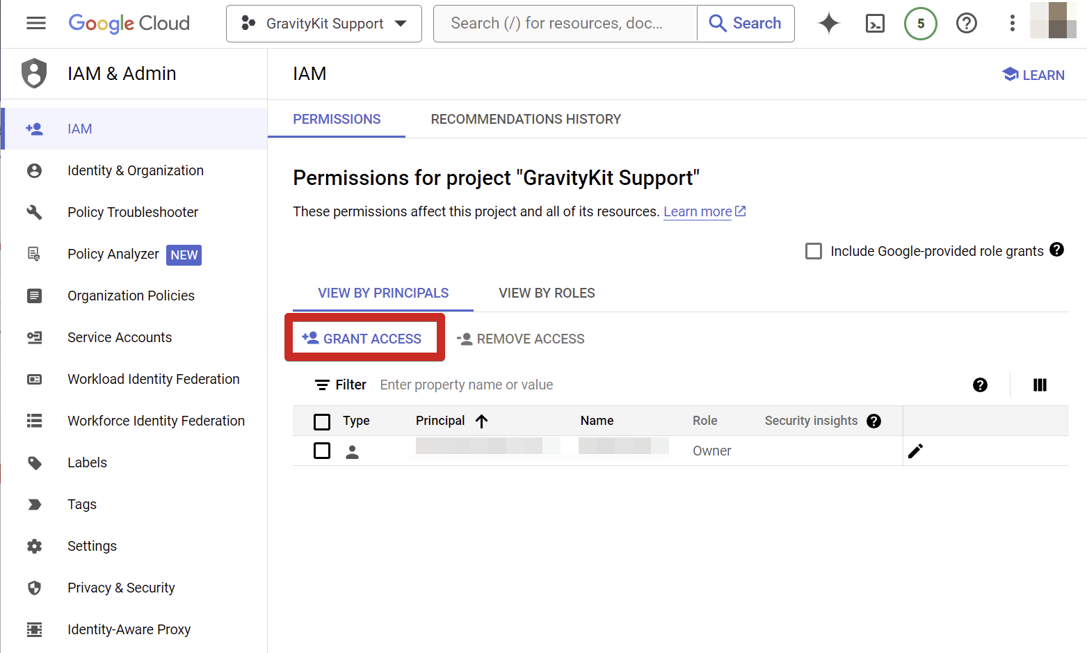Click the IAM & Admin shield icon
The width and height of the screenshot is (1087, 653).
click(34, 74)
